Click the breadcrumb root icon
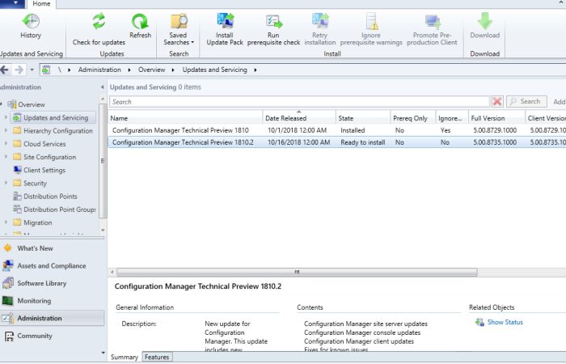This screenshot has width=566, height=364. coord(45,70)
